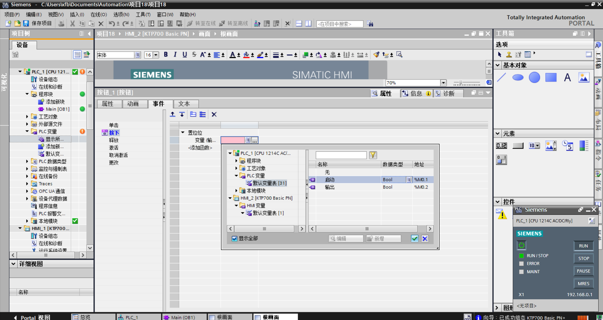Cancel tag selection with blue X icon
Screen dimensions: 603x320
(x=425, y=239)
